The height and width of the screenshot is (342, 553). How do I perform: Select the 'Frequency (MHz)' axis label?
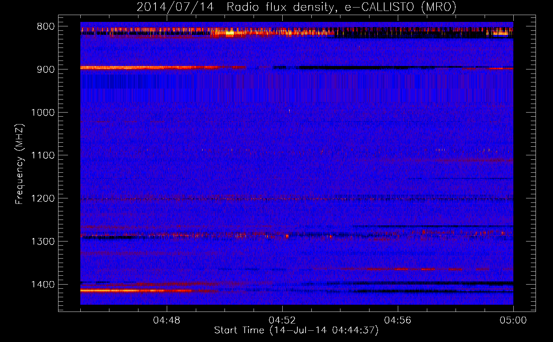click(x=19, y=164)
